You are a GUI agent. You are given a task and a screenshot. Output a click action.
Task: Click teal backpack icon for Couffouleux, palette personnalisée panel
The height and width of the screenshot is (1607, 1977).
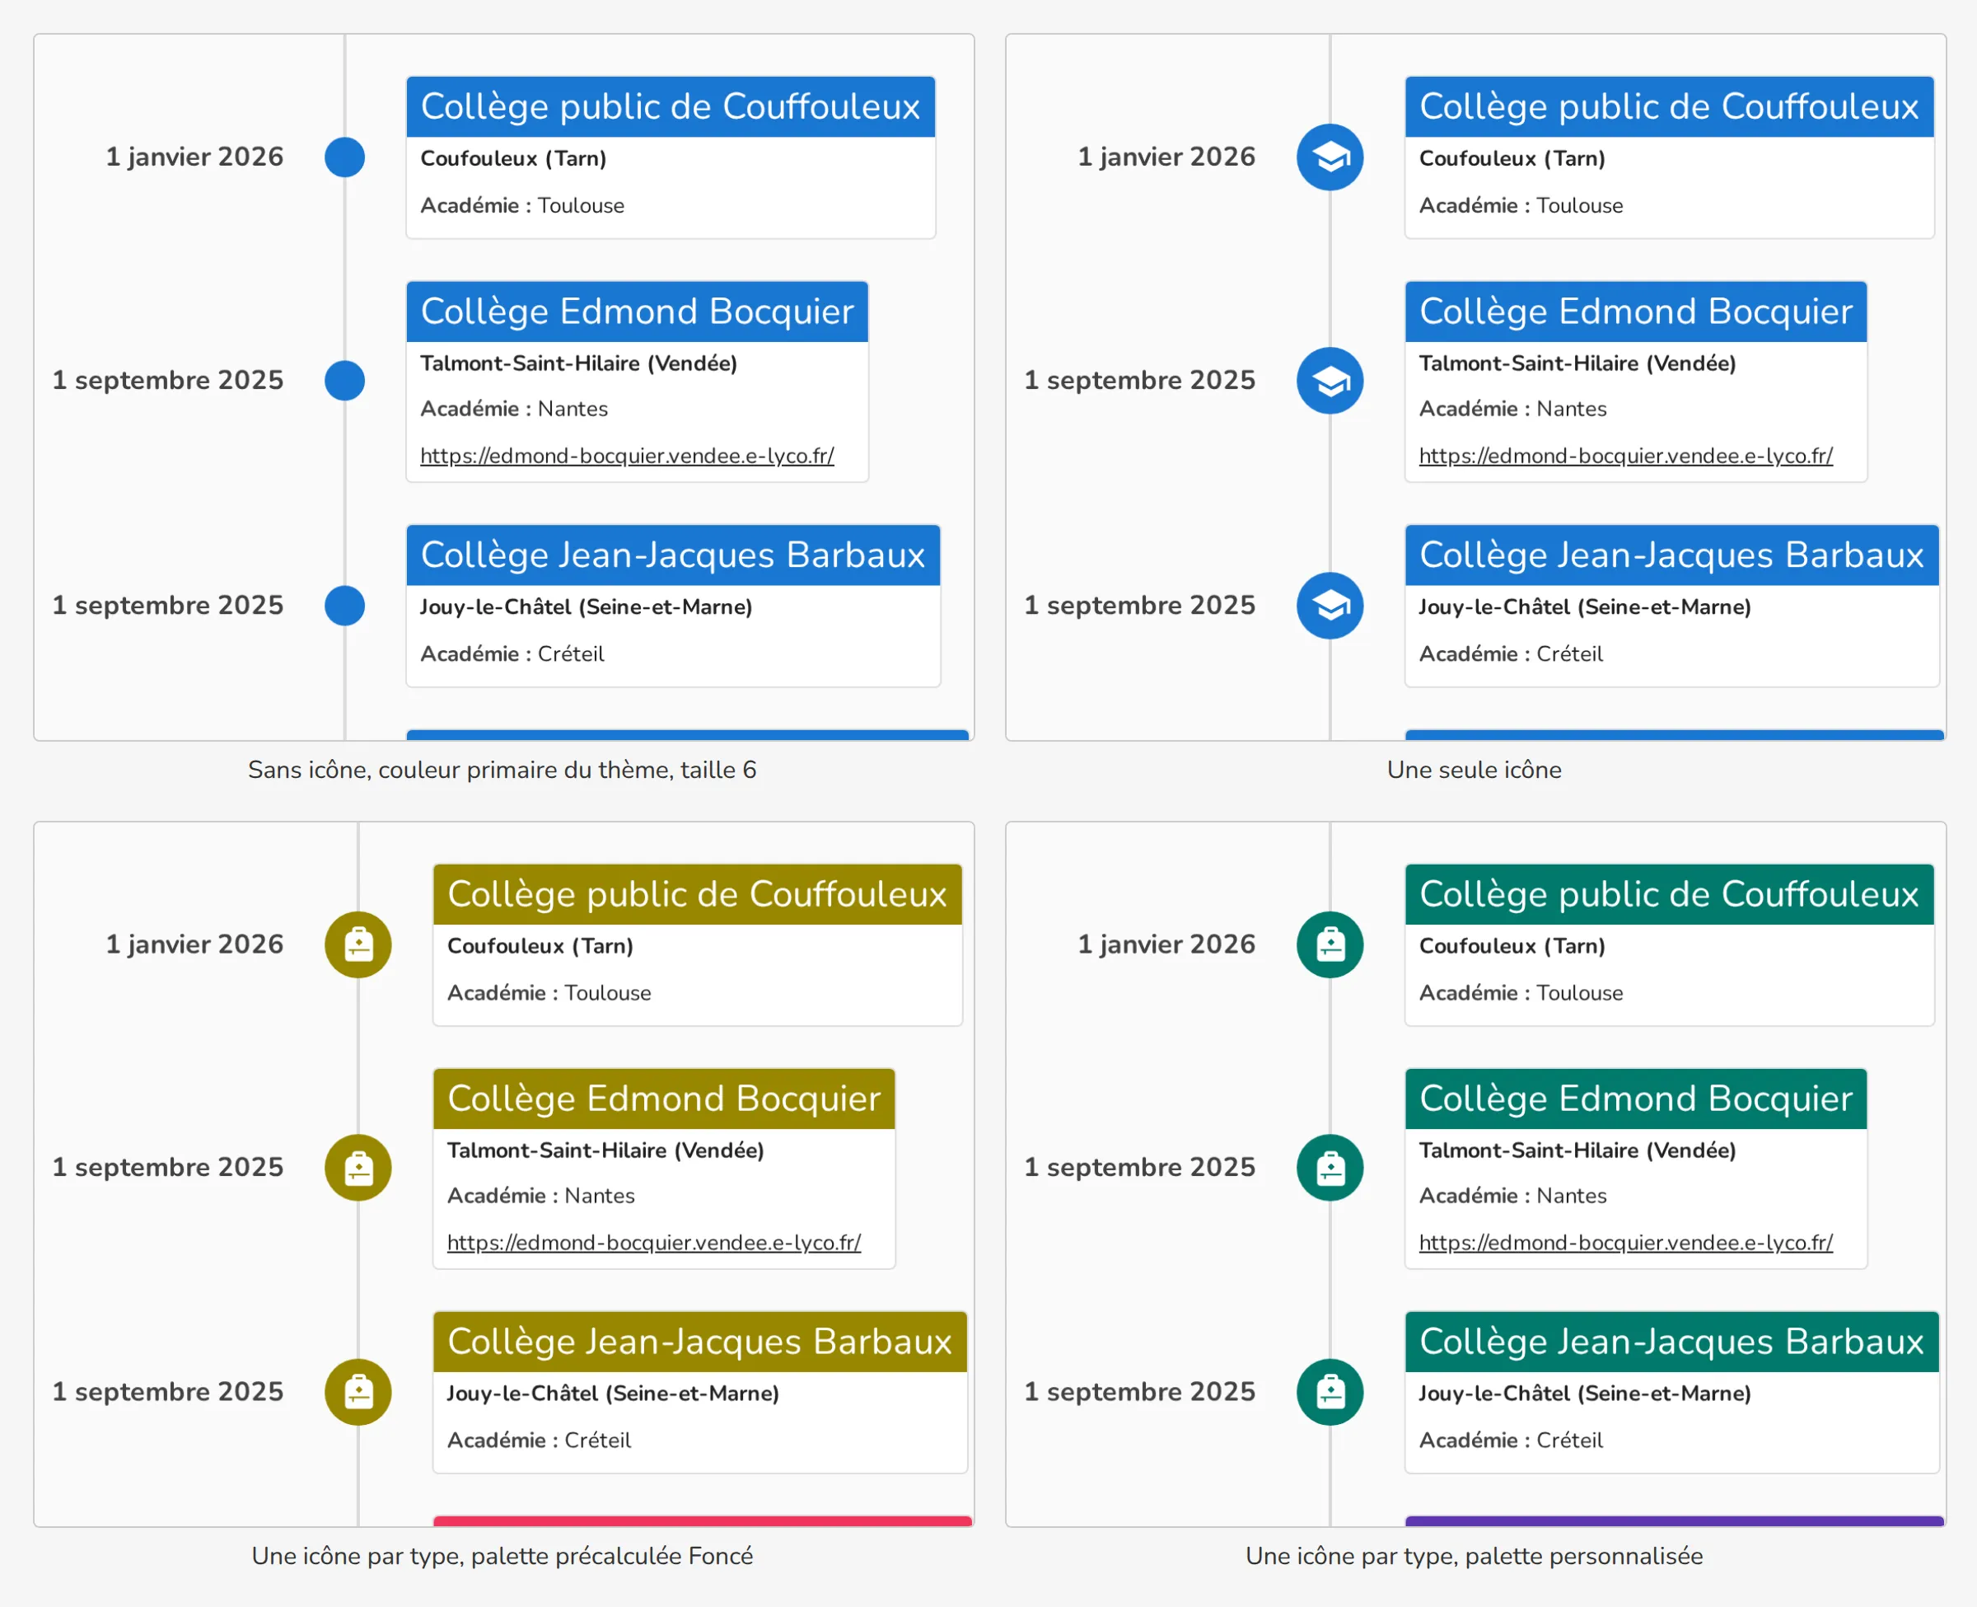pos(1330,944)
